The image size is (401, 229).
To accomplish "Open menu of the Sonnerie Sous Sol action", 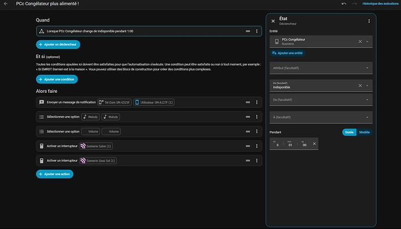I will (x=257, y=161).
